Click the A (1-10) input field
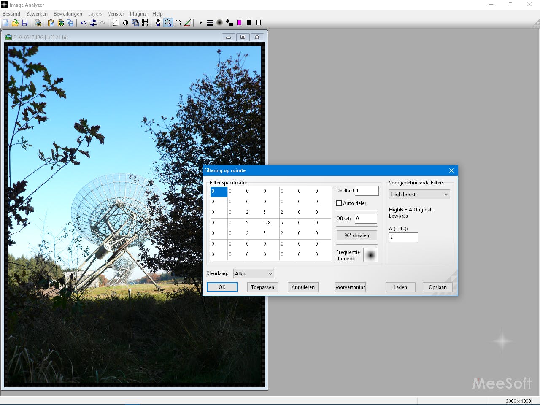Image resolution: width=540 pixels, height=405 pixels. 404,237
